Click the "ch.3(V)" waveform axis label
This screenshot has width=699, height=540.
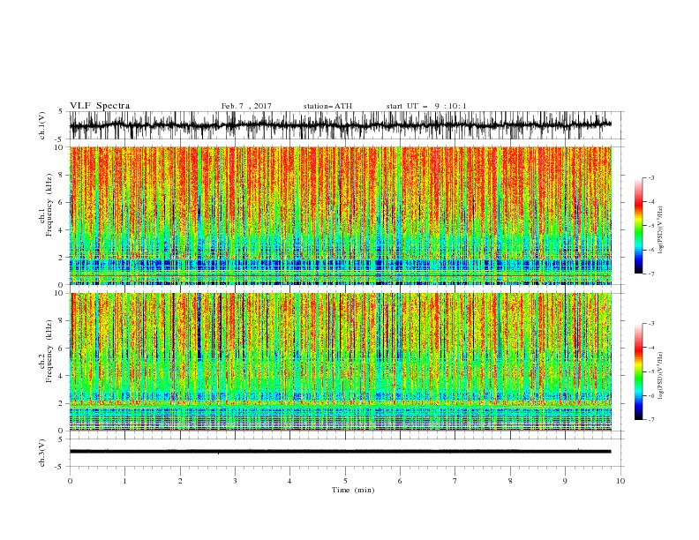coord(42,453)
